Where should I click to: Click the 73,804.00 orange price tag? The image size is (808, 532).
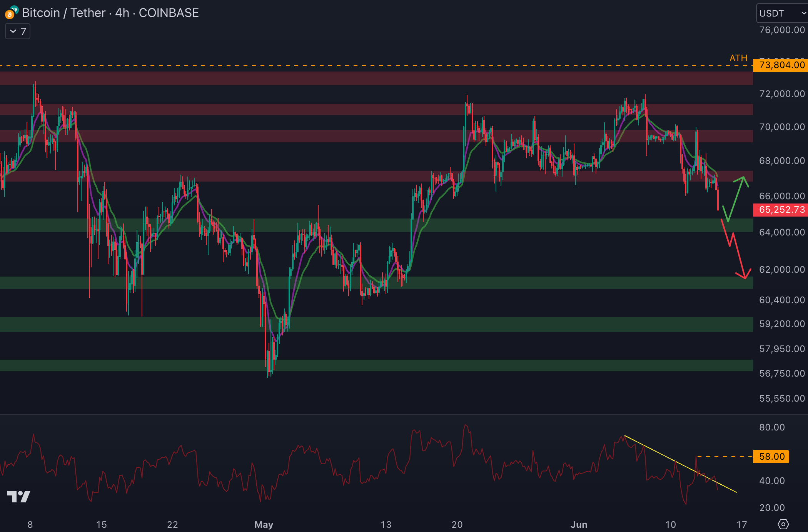[781, 65]
